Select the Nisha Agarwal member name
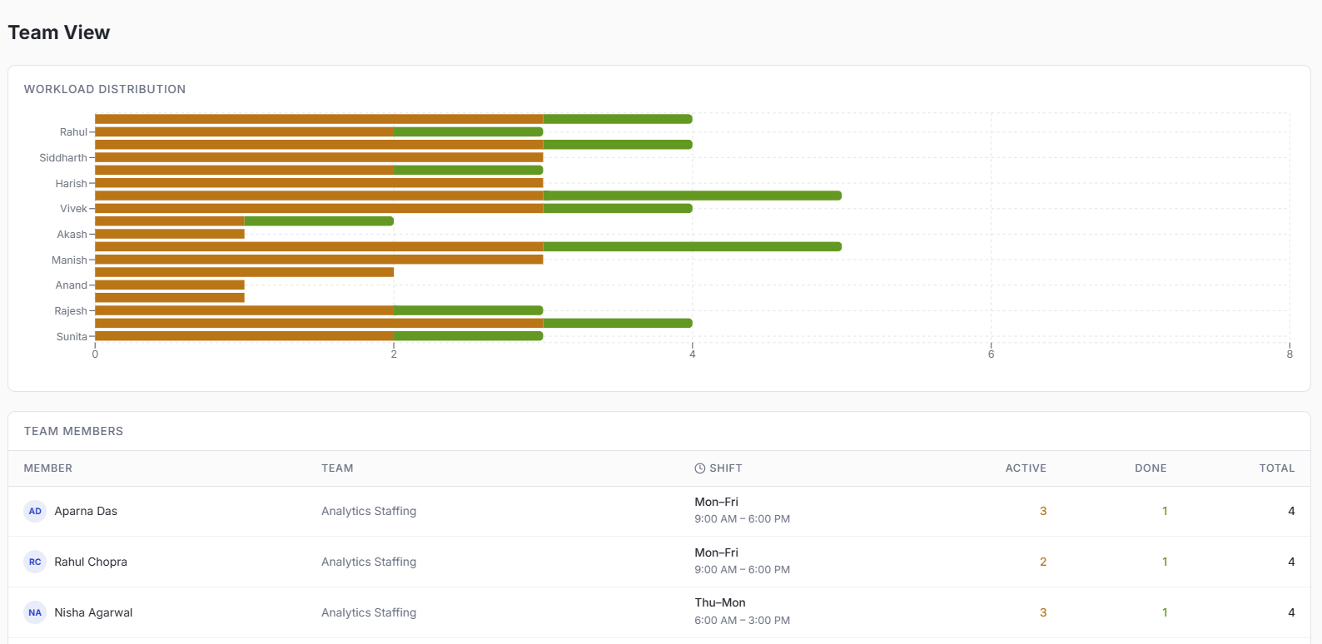 click(x=93, y=612)
